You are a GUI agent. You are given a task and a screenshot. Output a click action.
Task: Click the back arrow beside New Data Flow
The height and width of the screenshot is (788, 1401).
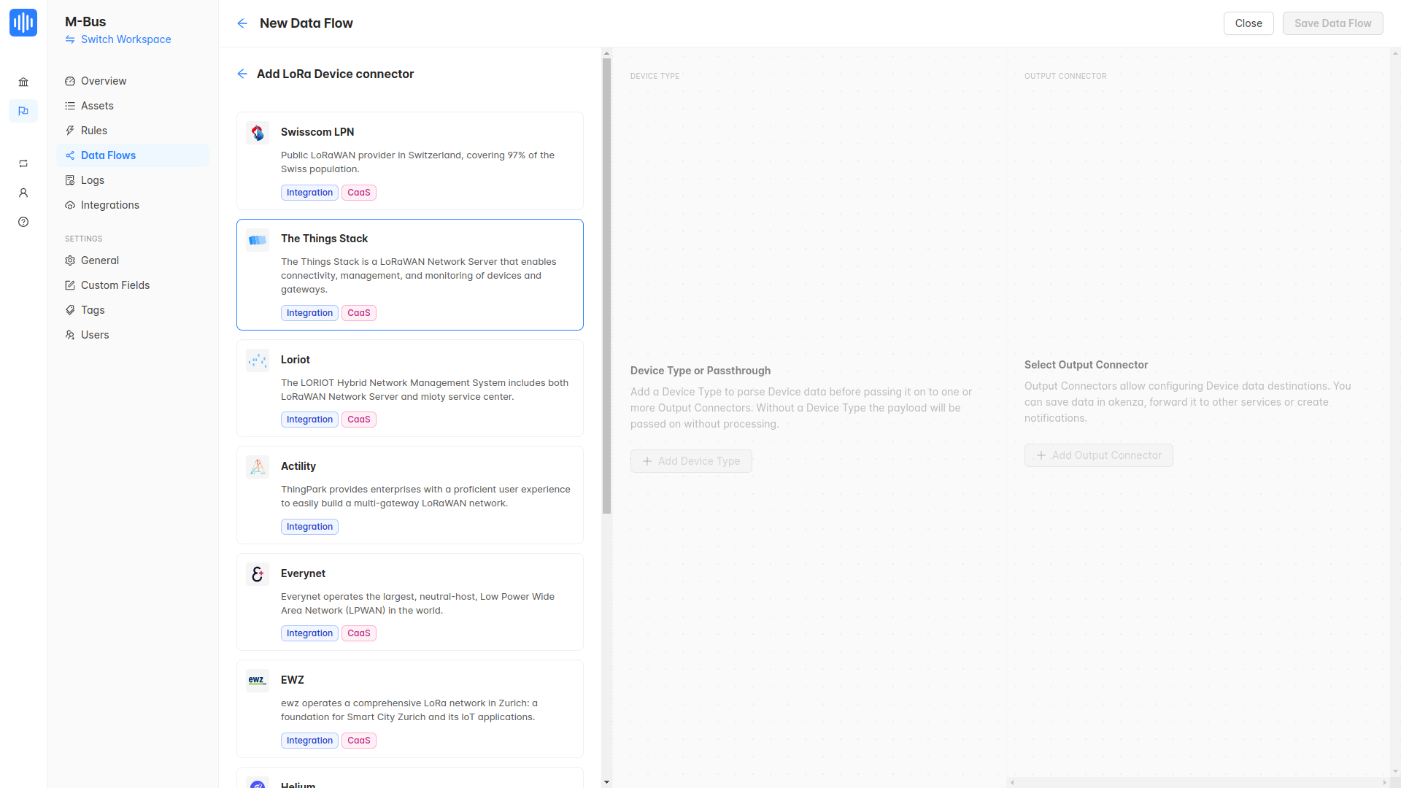point(242,23)
